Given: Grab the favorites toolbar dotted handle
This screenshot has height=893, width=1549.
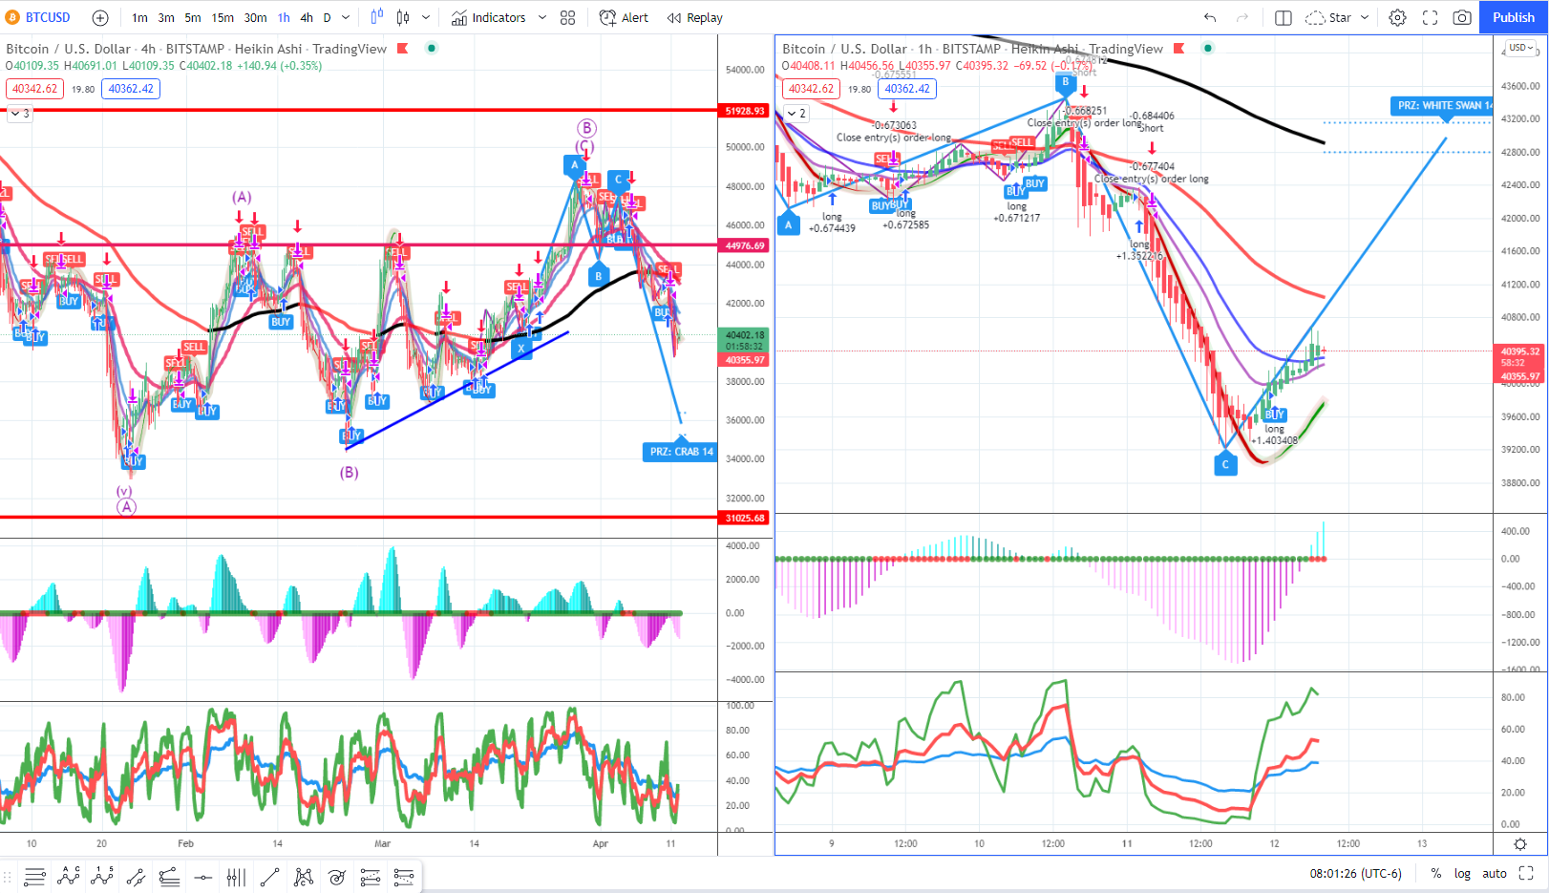Looking at the screenshot, I should (8, 876).
